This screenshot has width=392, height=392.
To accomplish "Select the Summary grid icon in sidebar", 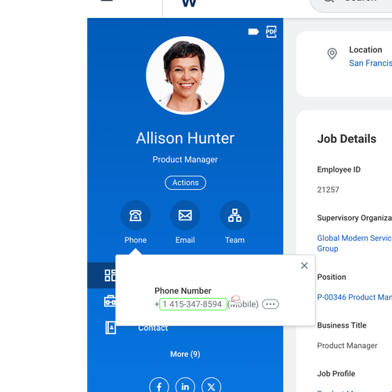I will (110, 275).
